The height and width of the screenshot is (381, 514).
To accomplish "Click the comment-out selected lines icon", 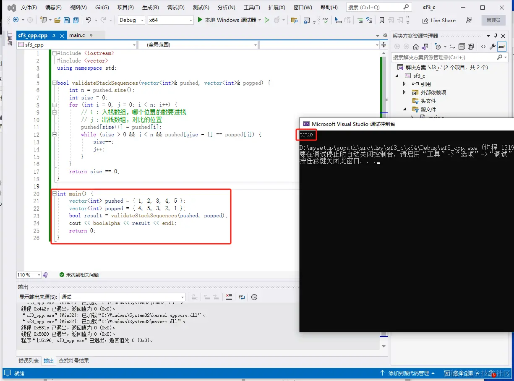I will [x=360, y=20].
